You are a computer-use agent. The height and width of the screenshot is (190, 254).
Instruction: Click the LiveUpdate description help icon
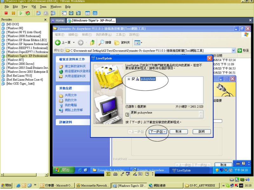pos(127,115)
